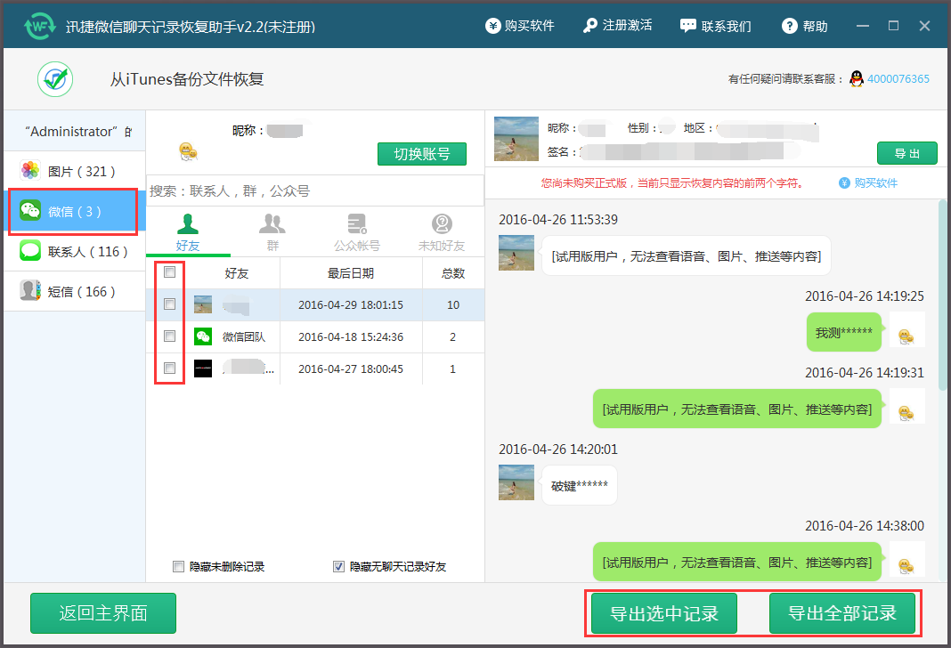Image resolution: width=951 pixels, height=648 pixels.
Task: Uncheck 隐藏无聊天记录好友 option
Action: [339, 566]
